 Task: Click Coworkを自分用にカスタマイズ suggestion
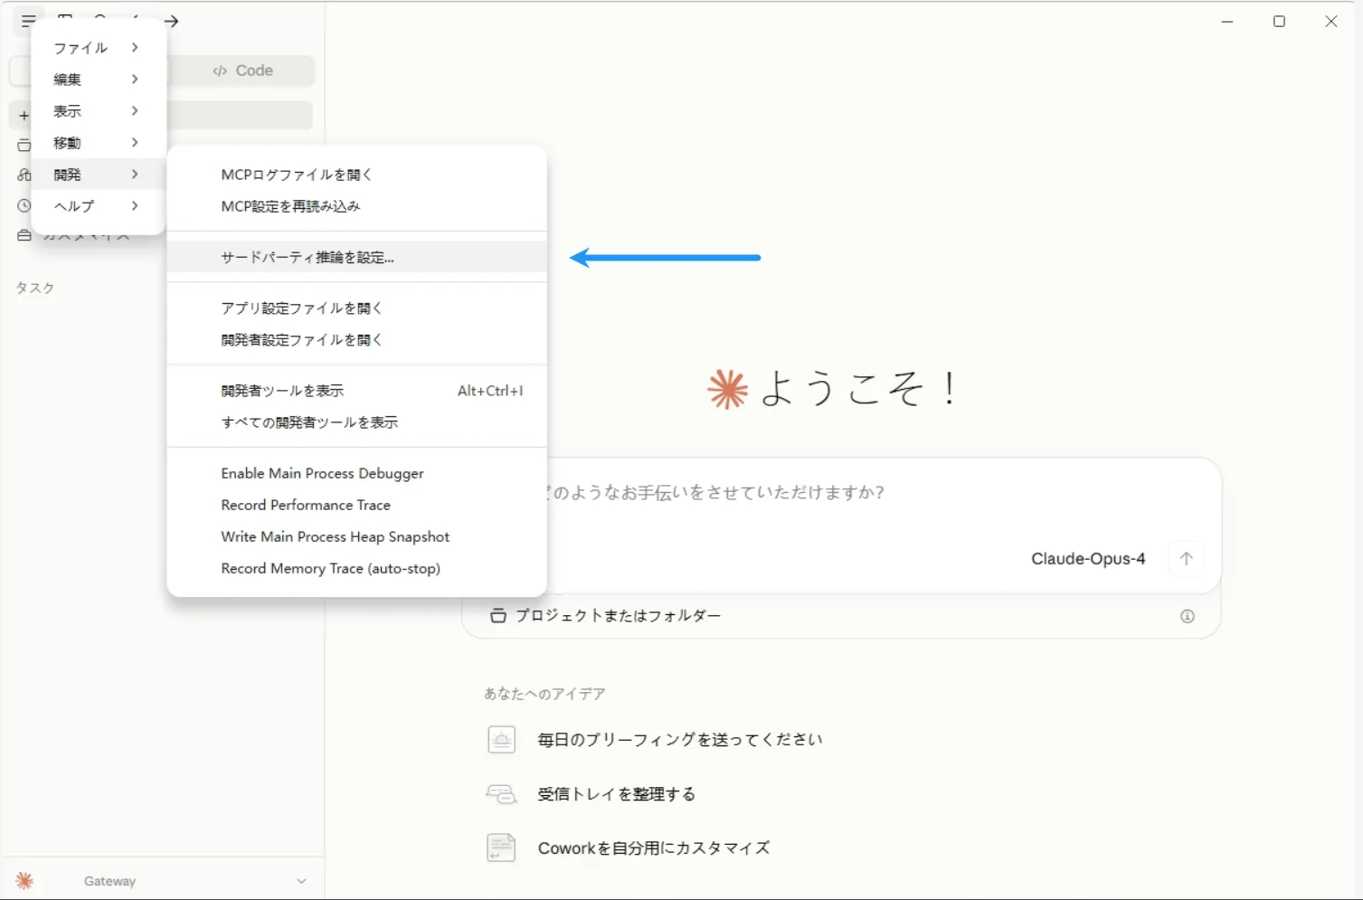654,848
